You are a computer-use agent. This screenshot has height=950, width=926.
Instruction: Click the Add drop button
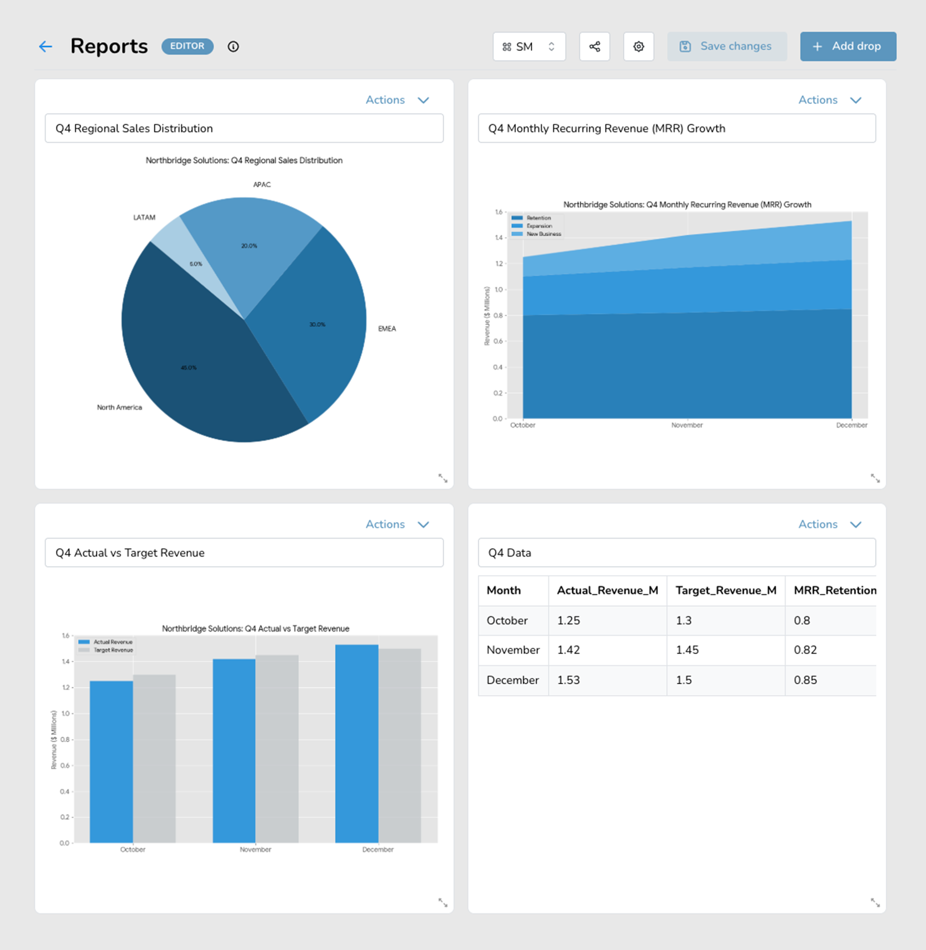click(x=848, y=47)
